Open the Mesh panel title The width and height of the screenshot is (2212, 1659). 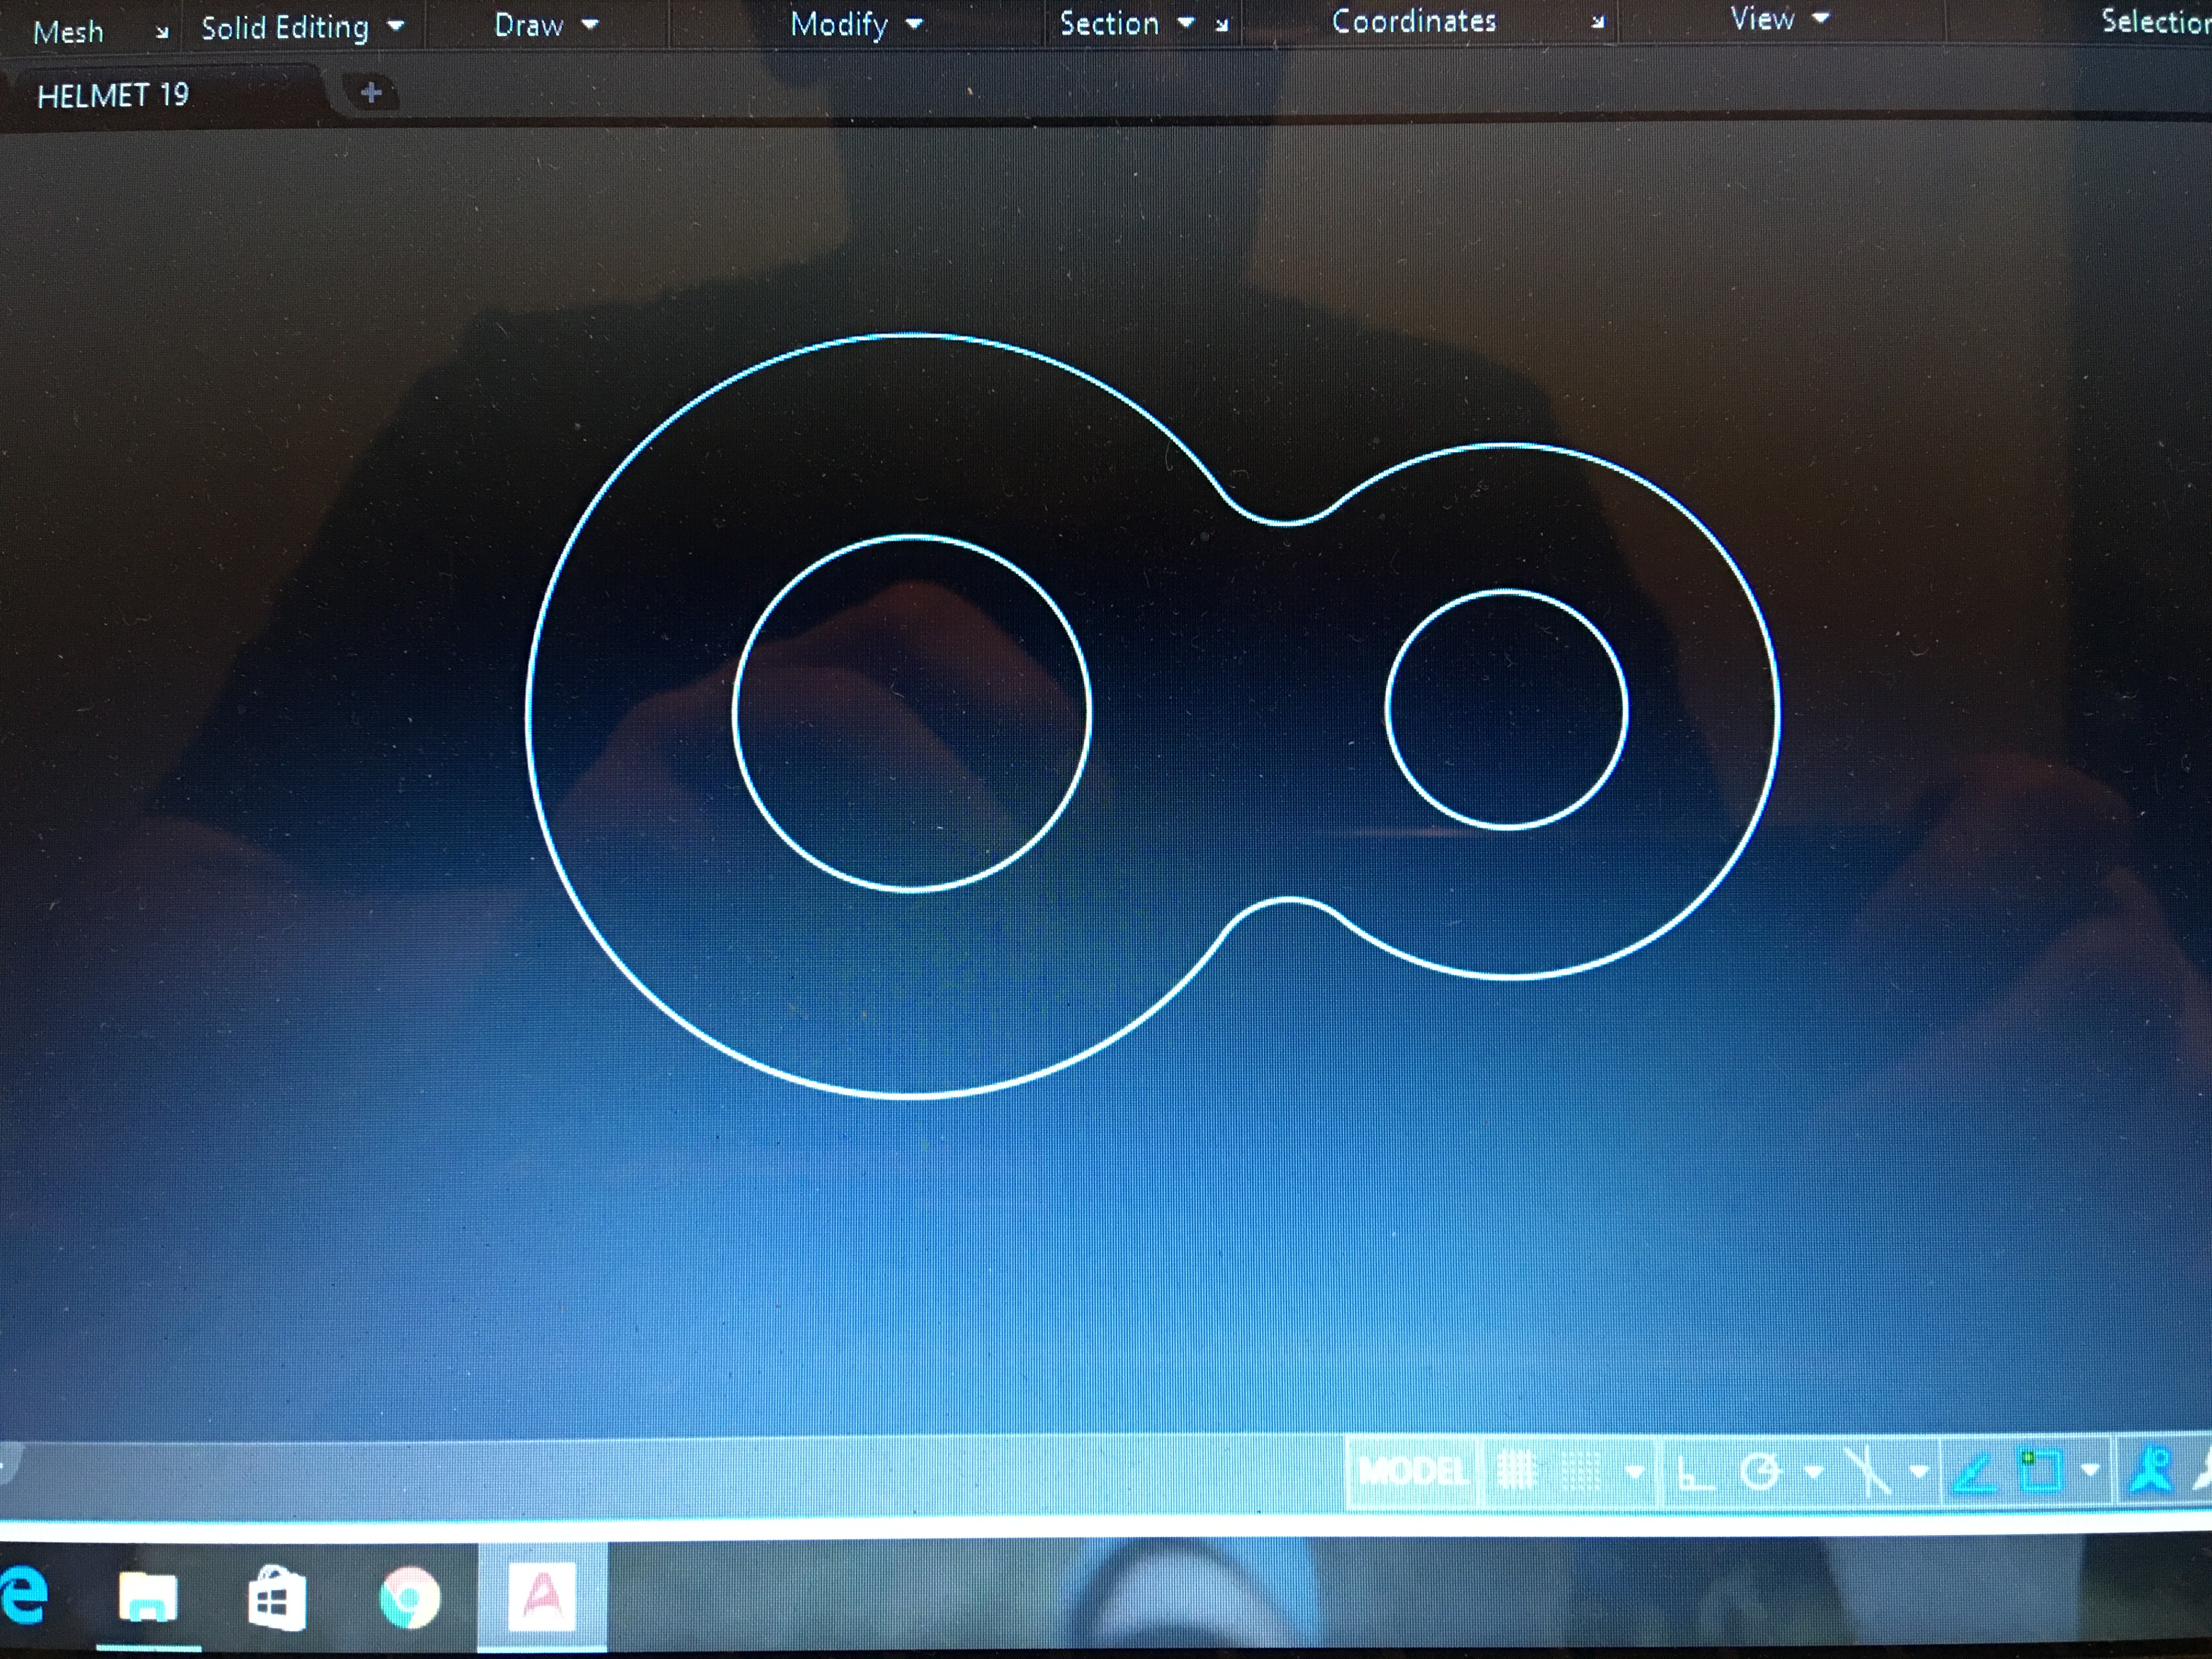68,32
